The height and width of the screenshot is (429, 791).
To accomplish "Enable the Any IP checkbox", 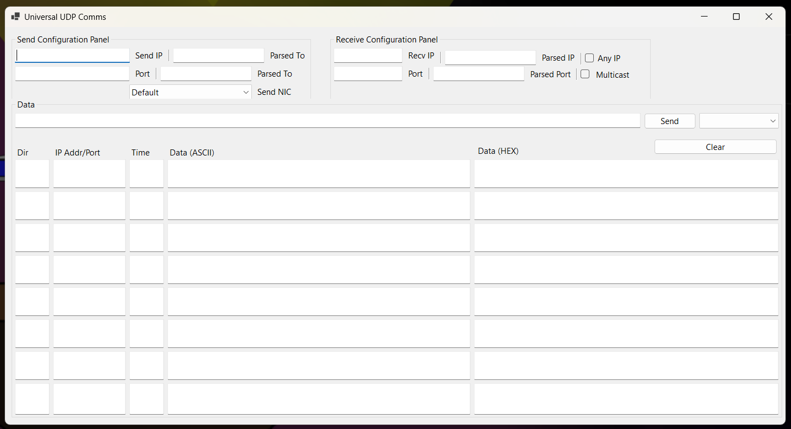I will [589, 58].
